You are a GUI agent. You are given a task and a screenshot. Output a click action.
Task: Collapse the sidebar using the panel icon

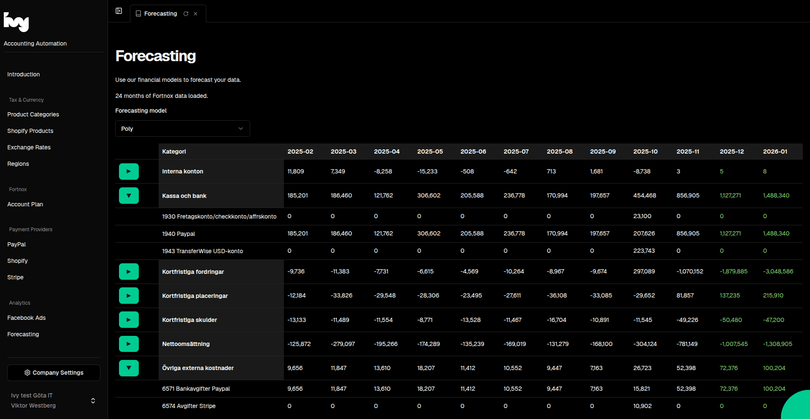tap(119, 11)
